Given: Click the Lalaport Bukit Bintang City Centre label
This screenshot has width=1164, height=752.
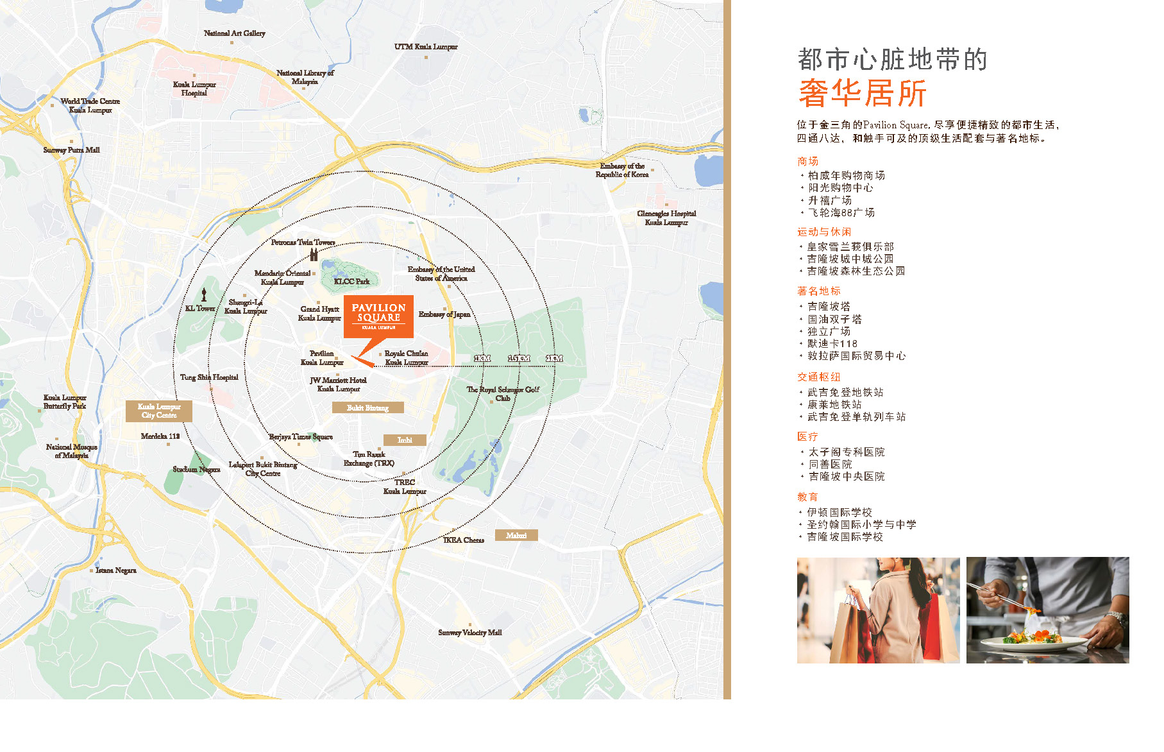Looking at the screenshot, I should pyautogui.click(x=263, y=469).
